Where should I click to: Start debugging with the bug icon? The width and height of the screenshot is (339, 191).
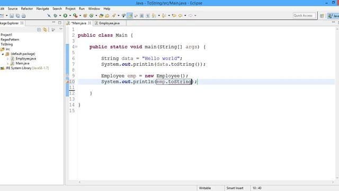55,15
